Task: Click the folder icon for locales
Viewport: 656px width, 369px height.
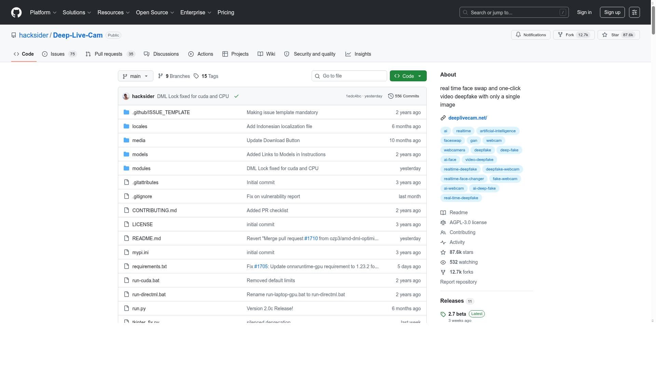Action: [x=126, y=126]
